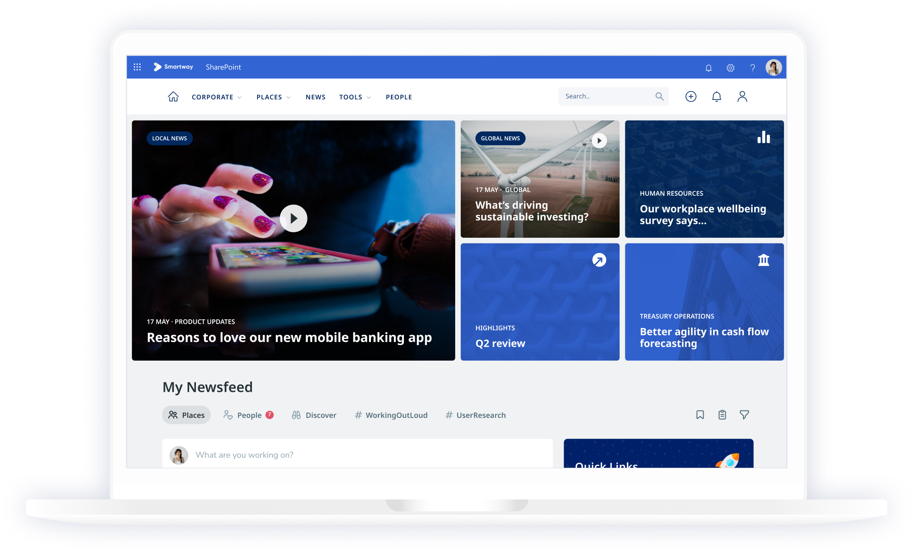The height and width of the screenshot is (555, 912).
Task: Click the analytics bar chart icon
Action: [763, 137]
